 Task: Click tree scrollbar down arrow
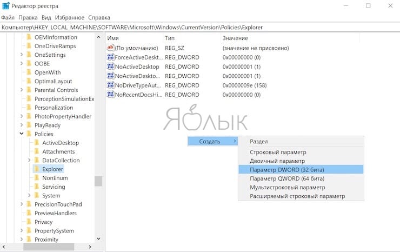[98, 238]
